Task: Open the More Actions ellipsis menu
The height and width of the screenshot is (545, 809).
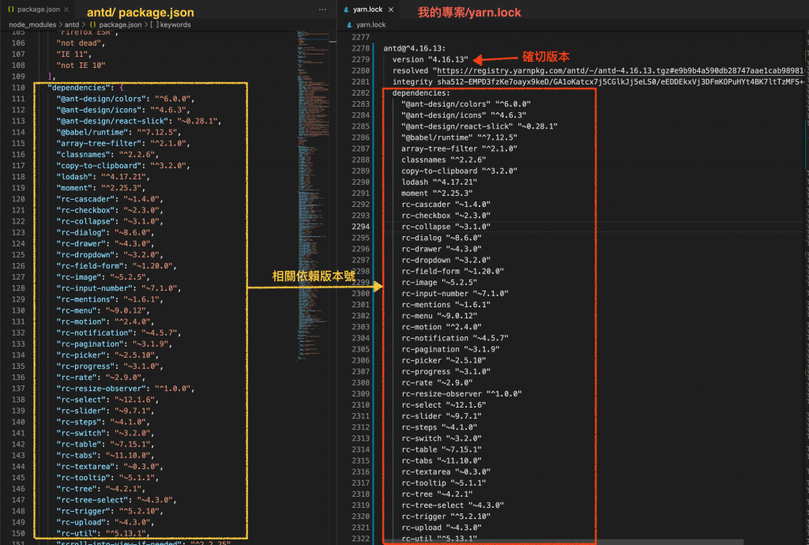Action: [322, 9]
